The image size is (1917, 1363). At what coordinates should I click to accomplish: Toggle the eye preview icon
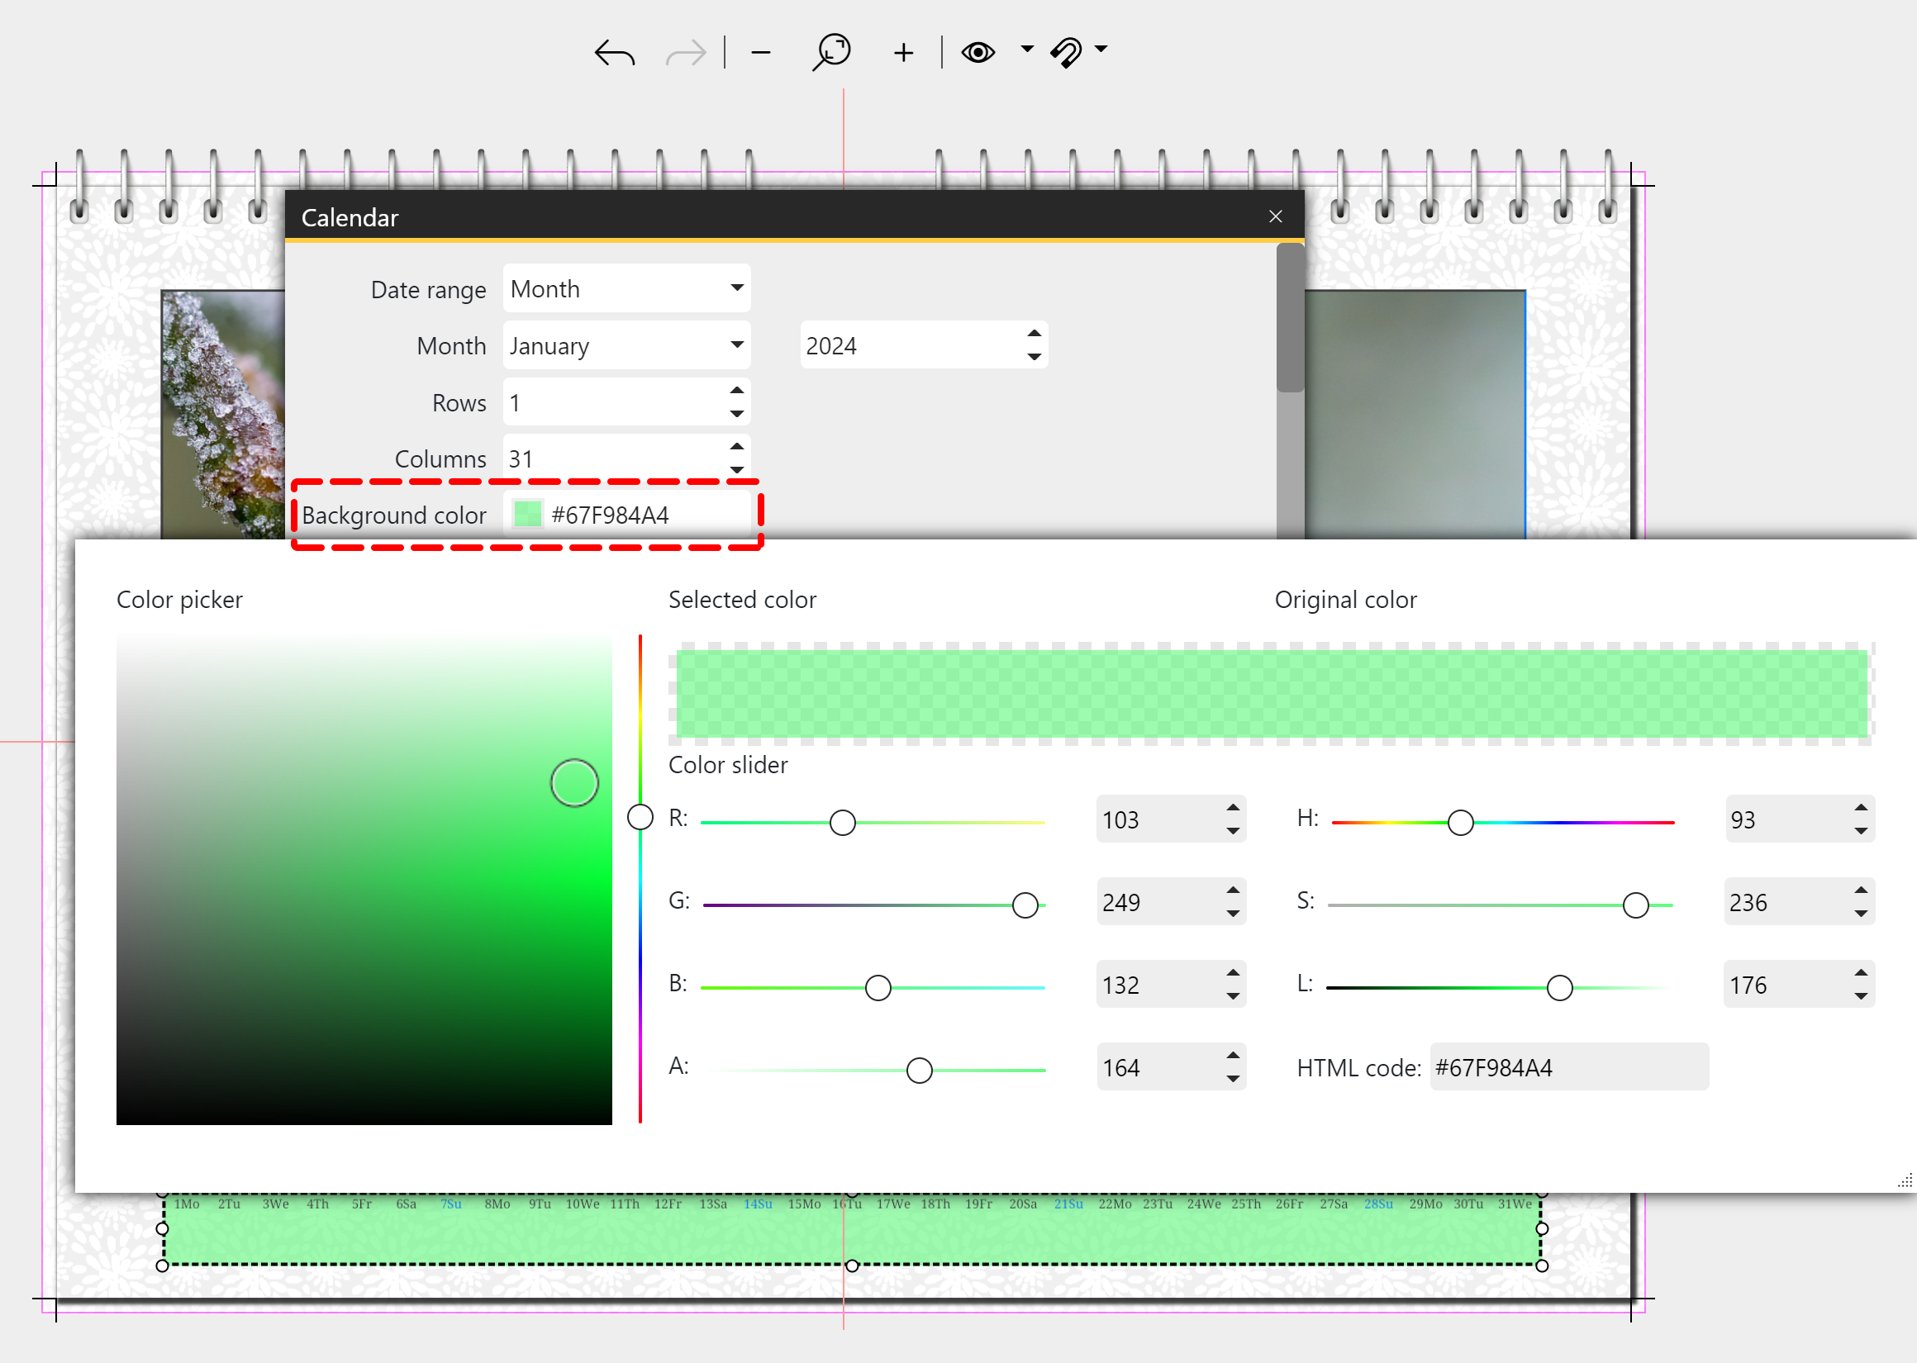pyautogui.click(x=978, y=53)
